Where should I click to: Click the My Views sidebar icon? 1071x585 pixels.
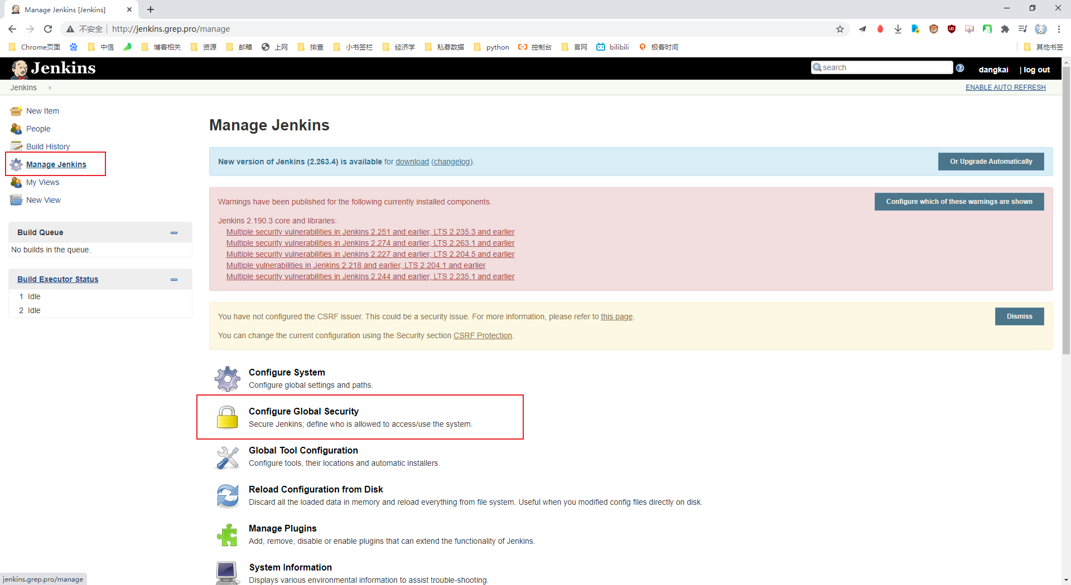pyautogui.click(x=16, y=182)
